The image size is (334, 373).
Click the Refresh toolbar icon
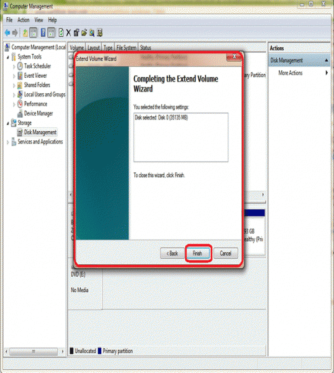coord(61,32)
